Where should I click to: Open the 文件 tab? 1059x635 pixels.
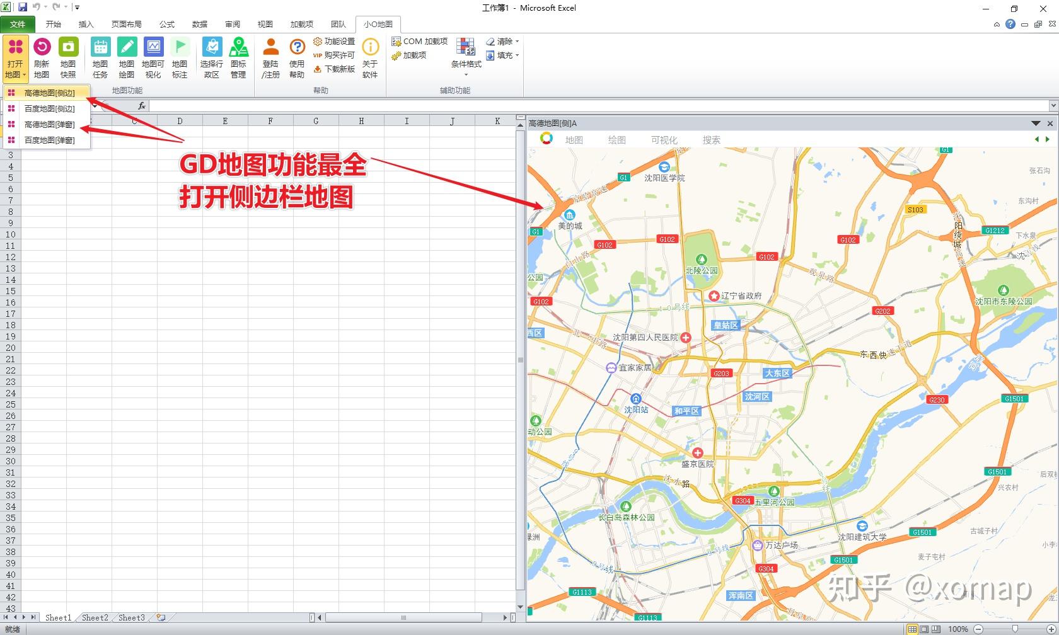(18, 24)
